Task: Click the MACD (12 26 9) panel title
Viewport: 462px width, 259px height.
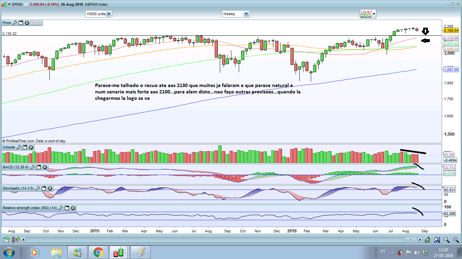Action: pyautogui.click(x=16, y=167)
